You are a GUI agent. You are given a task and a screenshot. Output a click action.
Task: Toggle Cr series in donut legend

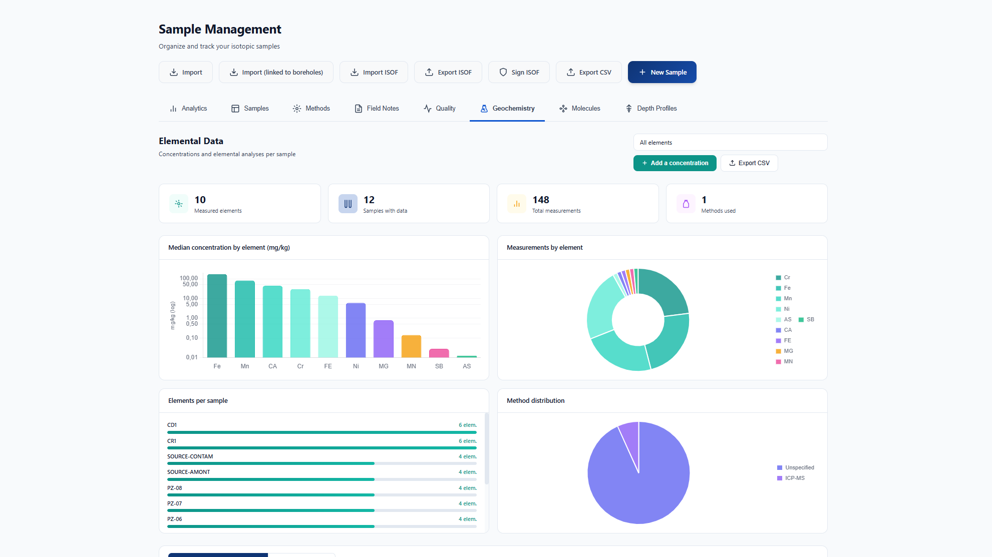(783, 277)
